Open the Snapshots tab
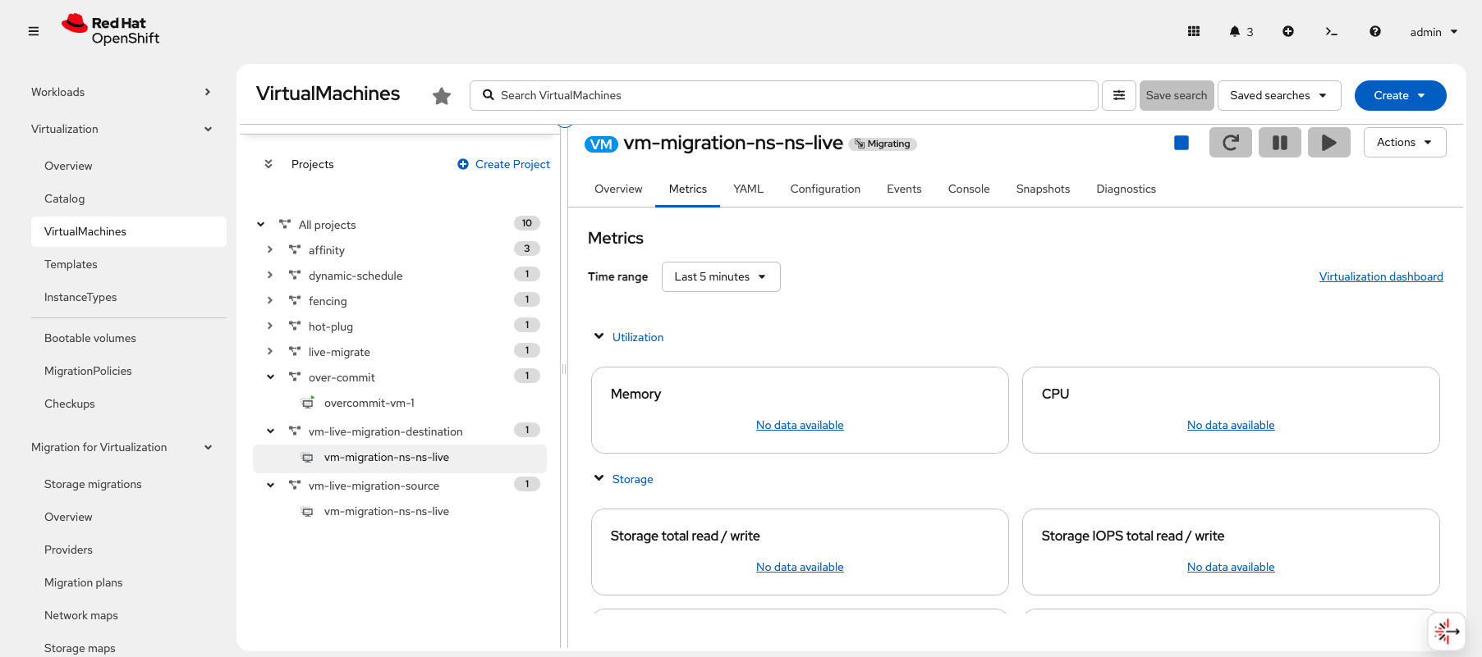The height and width of the screenshot is (657, 1482). click(x=1042, y=189)
